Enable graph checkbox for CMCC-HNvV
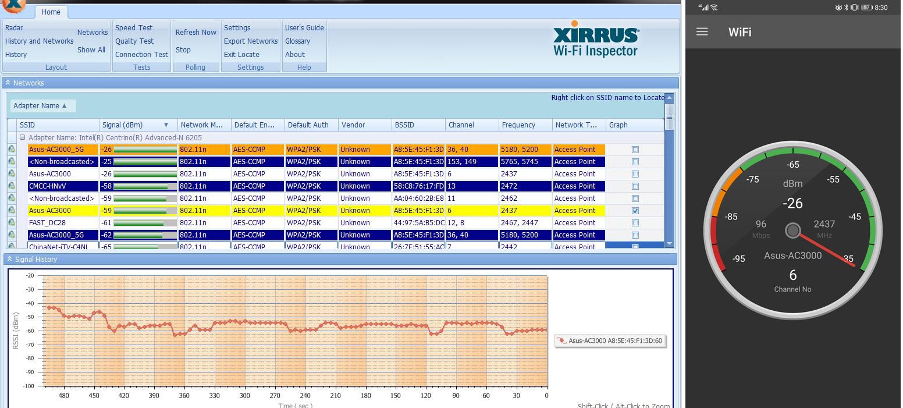The width and height of the screenshot is (903, 408). click(635, 186)
